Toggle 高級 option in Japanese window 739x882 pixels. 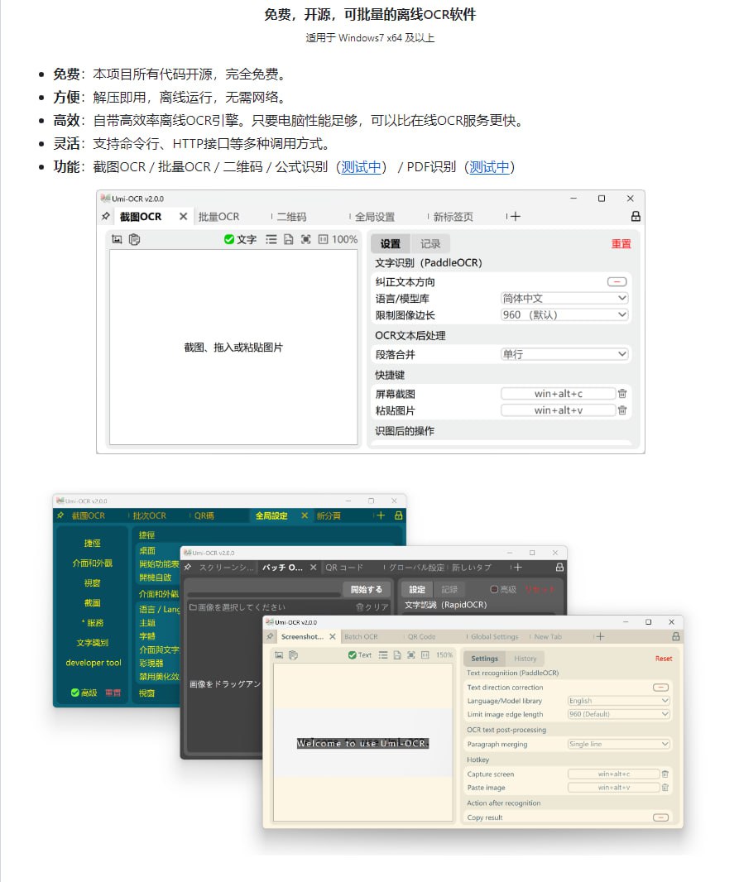(x=494, y=589)
